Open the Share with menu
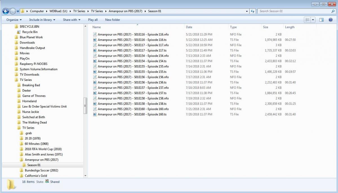Viewport: 338px width, 193px height. [72, 20]
